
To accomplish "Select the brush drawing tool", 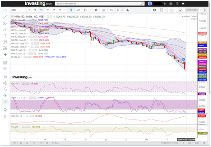I will pos(5,29).
